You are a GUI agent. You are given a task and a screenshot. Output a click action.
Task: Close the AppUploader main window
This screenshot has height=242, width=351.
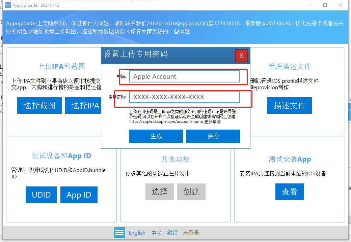pos(341,5)
